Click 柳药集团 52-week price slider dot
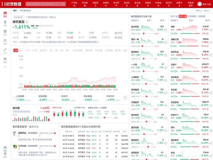Image resolution: width=213 pixels, height=160 pixels. (104, 118)
